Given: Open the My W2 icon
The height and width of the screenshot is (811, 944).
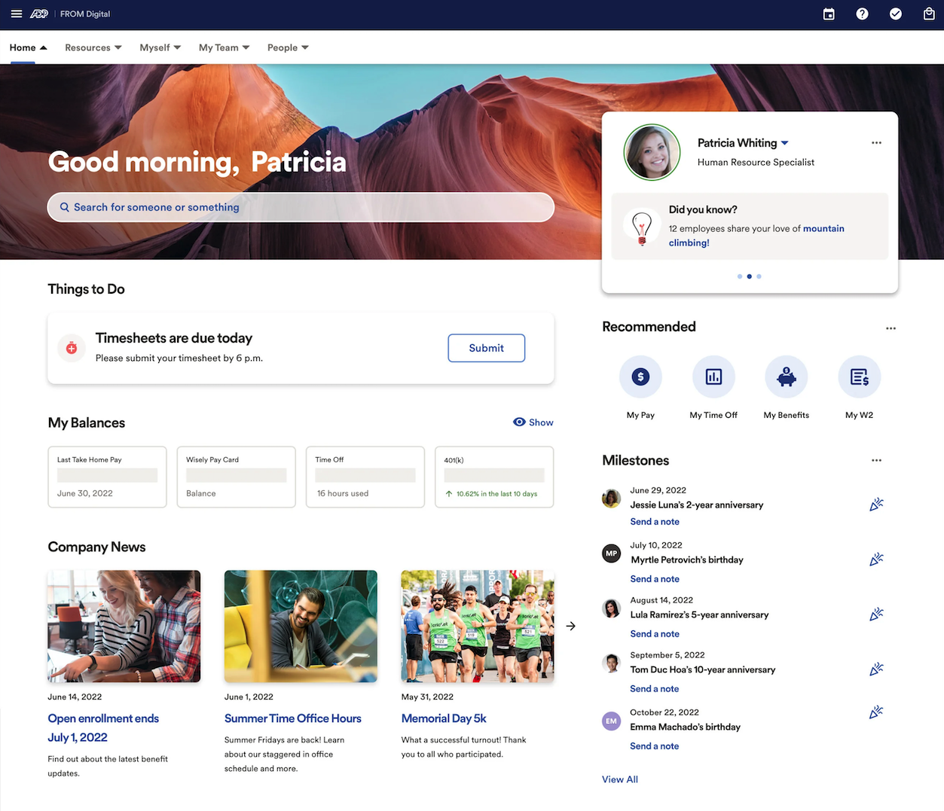Looking at the screenshot, I should [859, 377].
